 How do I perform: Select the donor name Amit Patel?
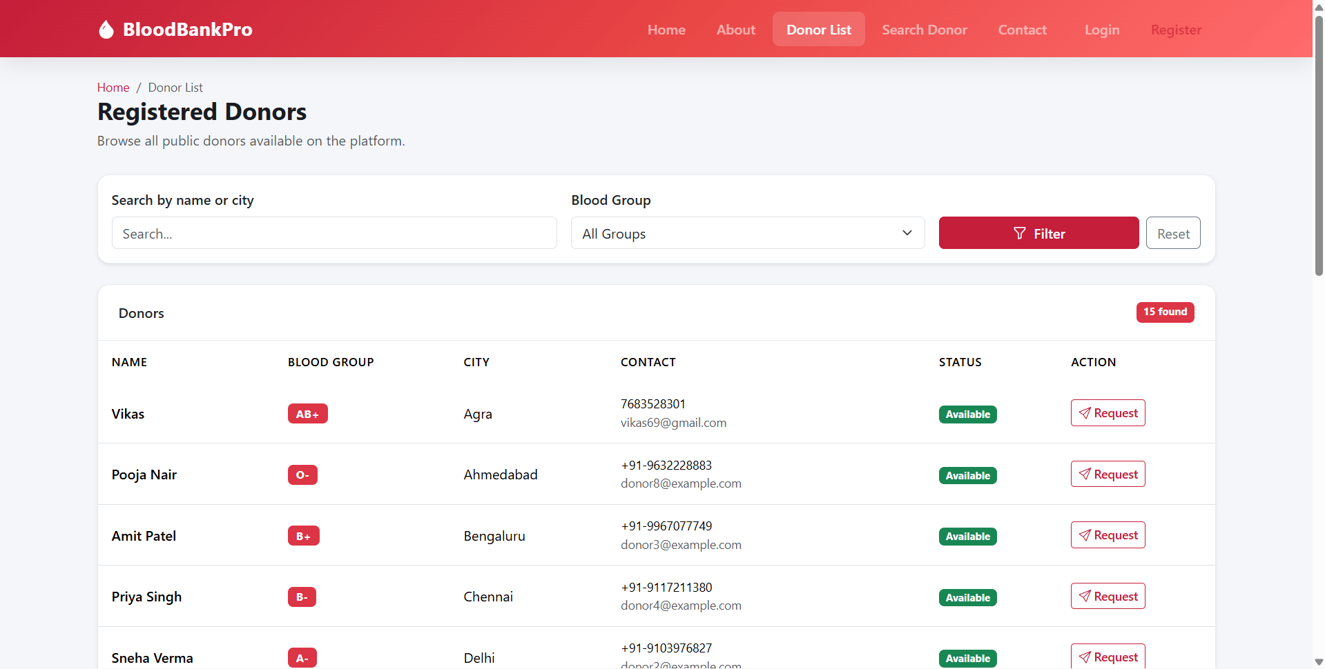(144, 536)
